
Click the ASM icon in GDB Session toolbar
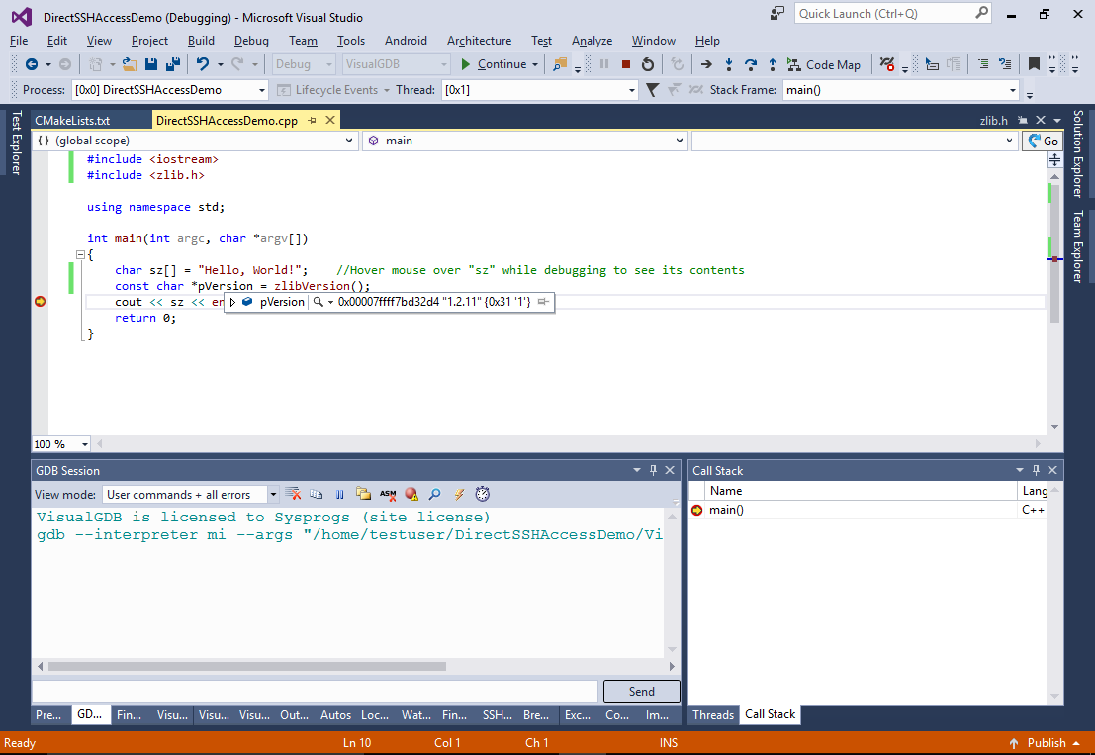pos(388,494)
